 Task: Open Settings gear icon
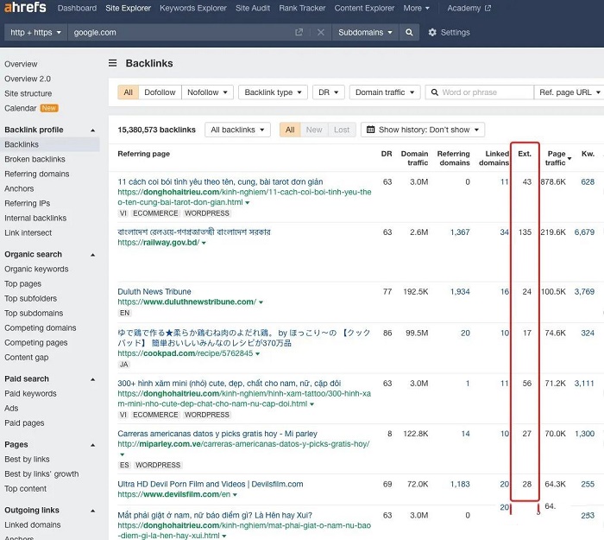coord(432,33)
